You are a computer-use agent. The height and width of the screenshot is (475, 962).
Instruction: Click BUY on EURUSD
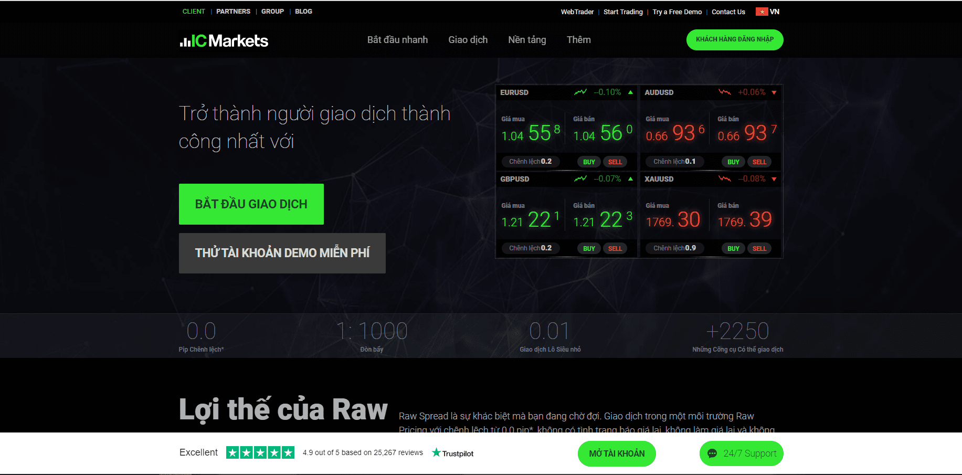click(x=589, y=162)
